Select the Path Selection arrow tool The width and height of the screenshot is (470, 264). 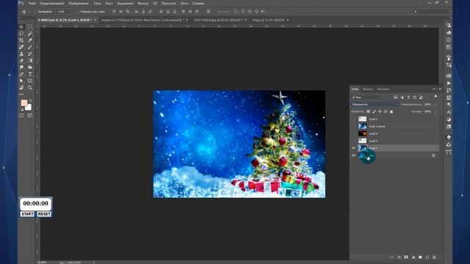click(21, 81)
